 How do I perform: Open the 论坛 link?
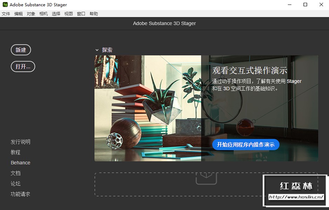point(15,184)
